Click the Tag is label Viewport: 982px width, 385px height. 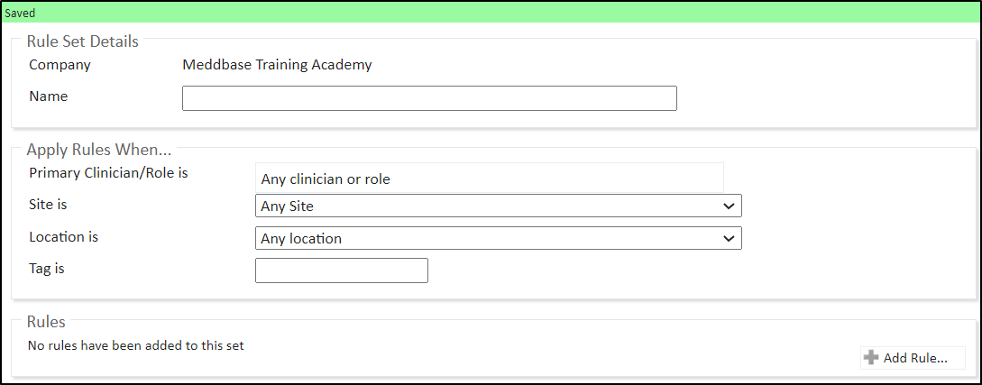[x=47, y=269]
